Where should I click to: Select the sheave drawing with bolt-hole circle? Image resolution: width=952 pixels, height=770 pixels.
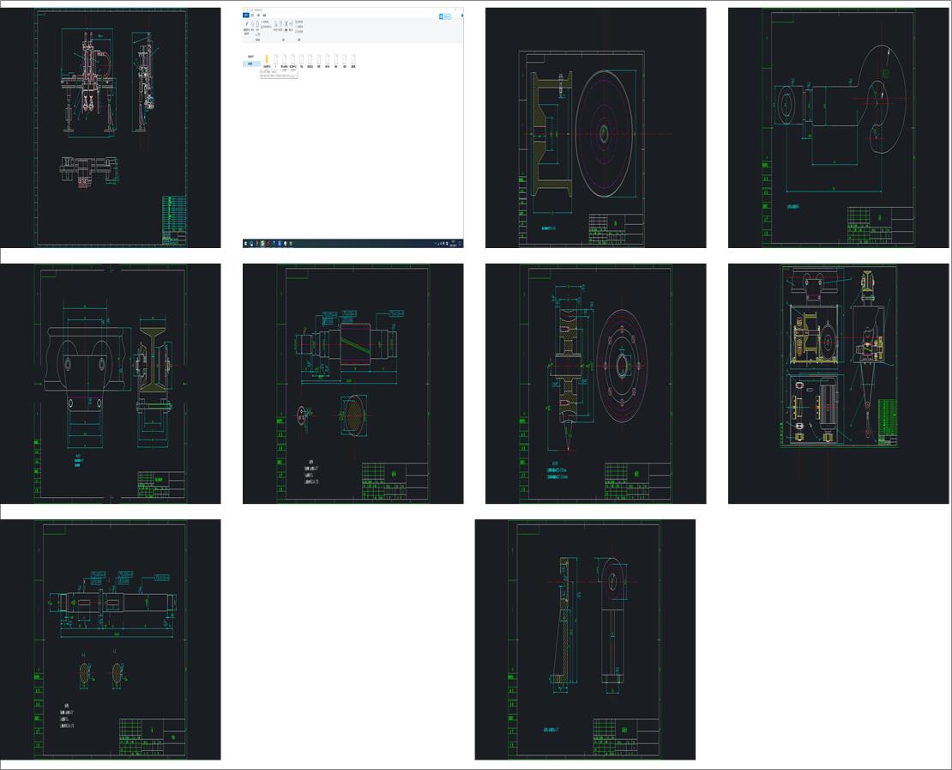point(595,384)
